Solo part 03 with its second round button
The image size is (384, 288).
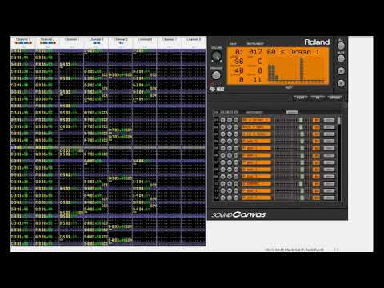click(x=230, y=134)
